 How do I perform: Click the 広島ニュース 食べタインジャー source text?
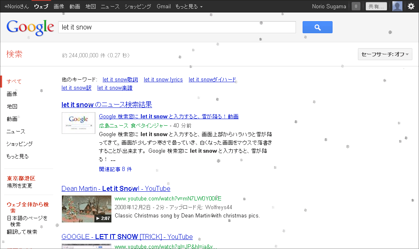tap(133, 125)
